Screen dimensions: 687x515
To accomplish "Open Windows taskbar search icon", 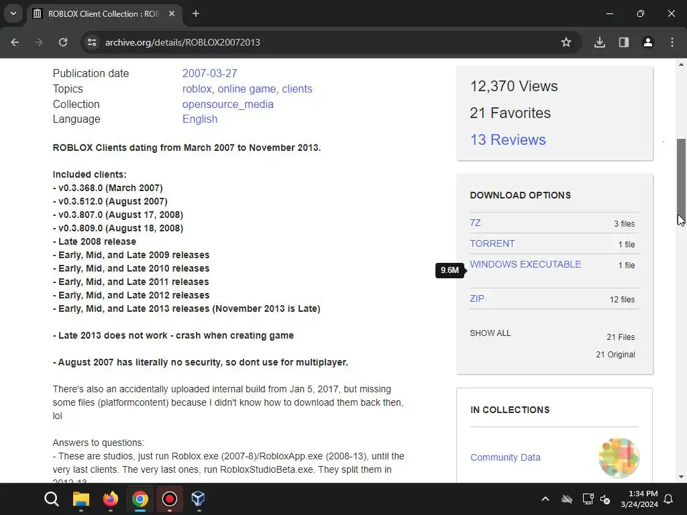I will (52, 499).
